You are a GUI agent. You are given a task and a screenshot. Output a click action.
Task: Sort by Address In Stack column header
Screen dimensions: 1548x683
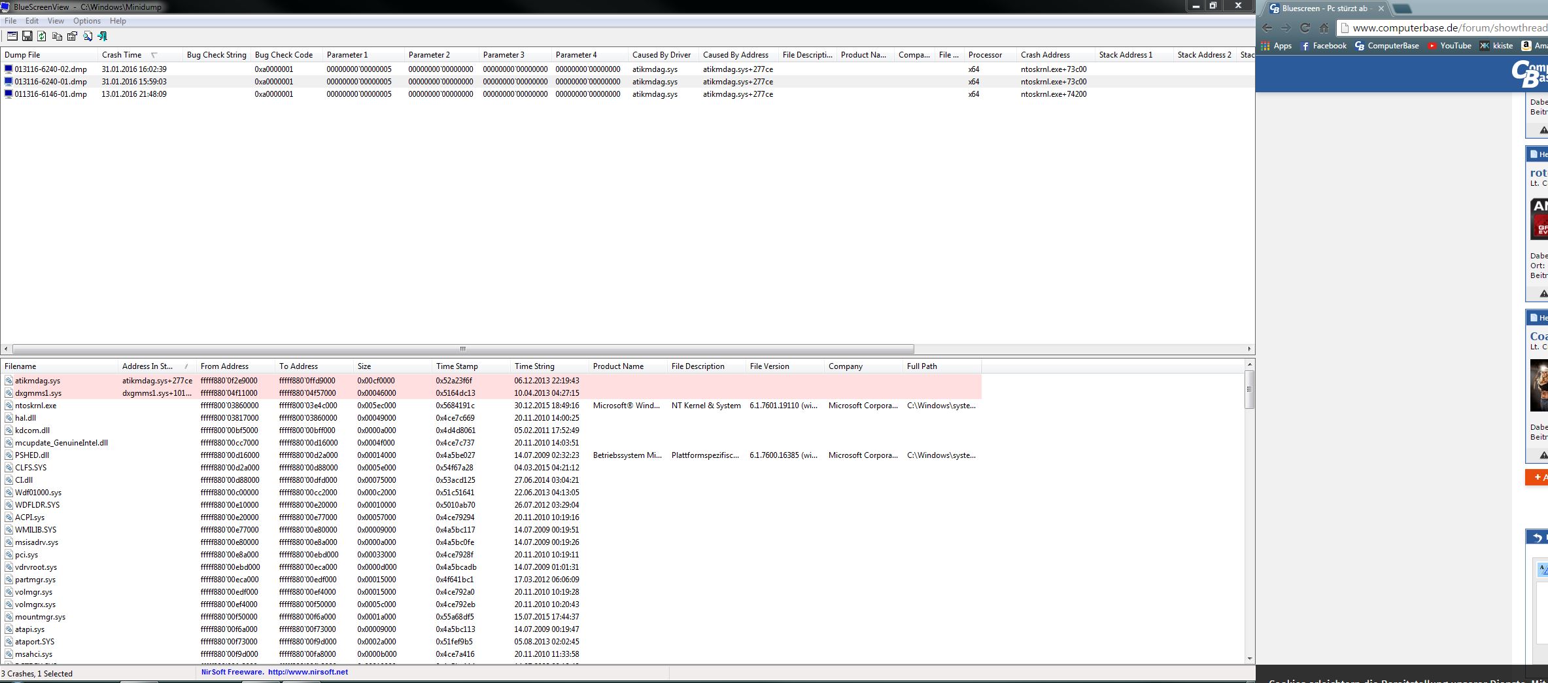157,366
